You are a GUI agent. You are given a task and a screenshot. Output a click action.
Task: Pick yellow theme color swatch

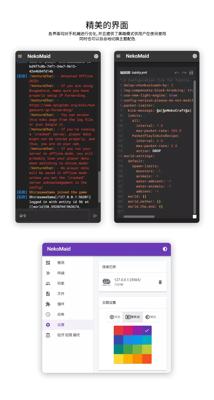pyautogui.click(x=118, y=359)
